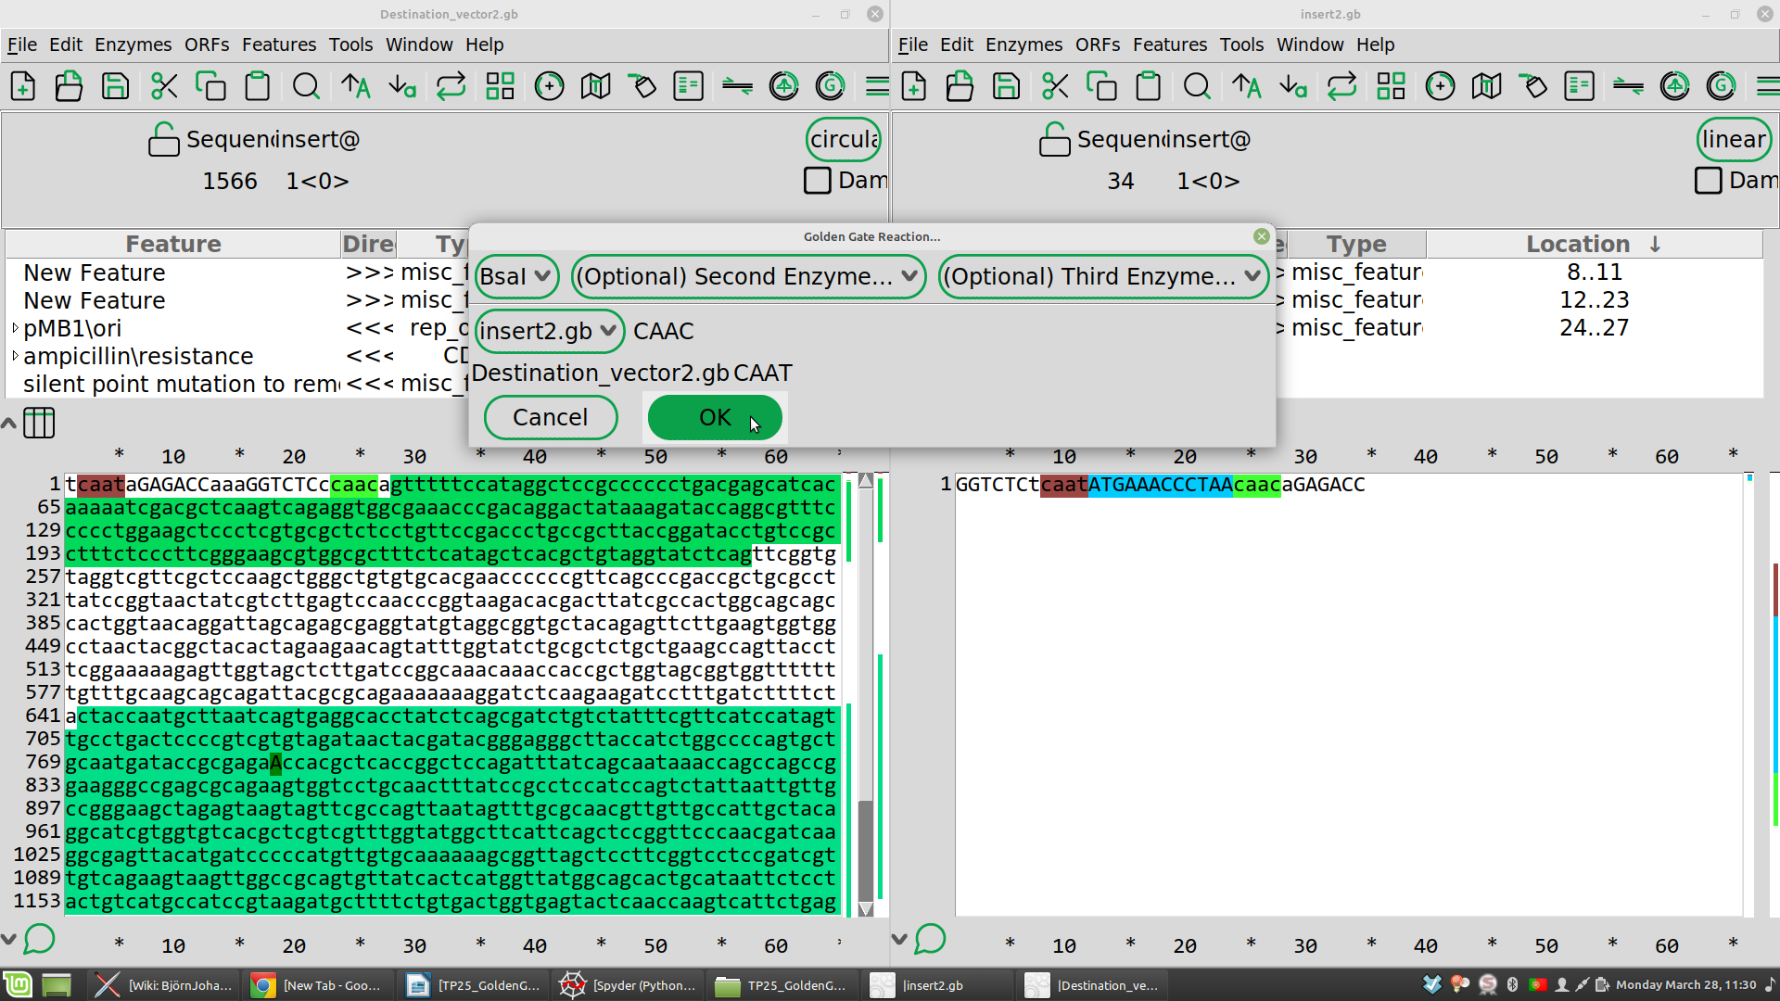Image resolution: width=1780 pixels, height=1001 pixels.
Task: Click the magnifier Search icon in insert2 toolbar
Action: pyautogui.click(x=1197, y=86)
